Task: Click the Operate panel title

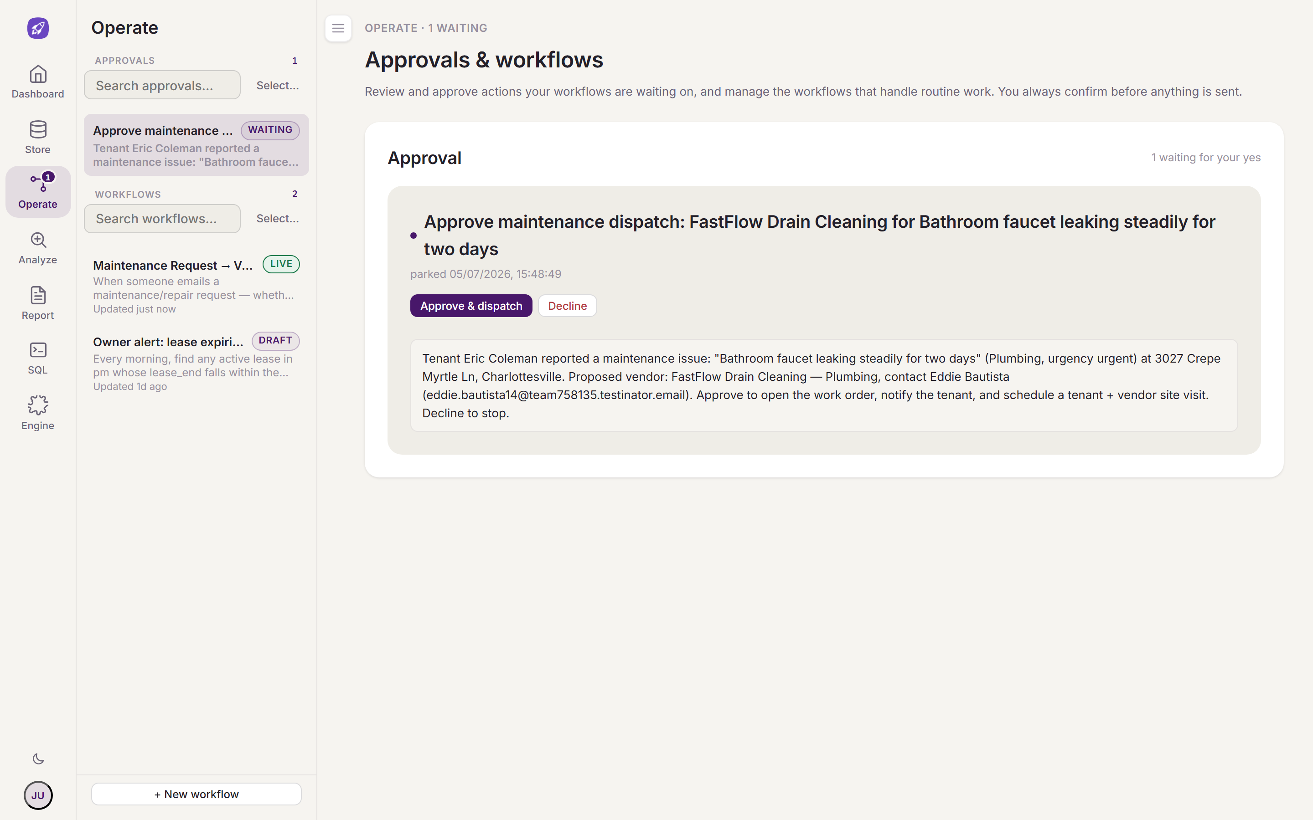Action: coord(125,28)
